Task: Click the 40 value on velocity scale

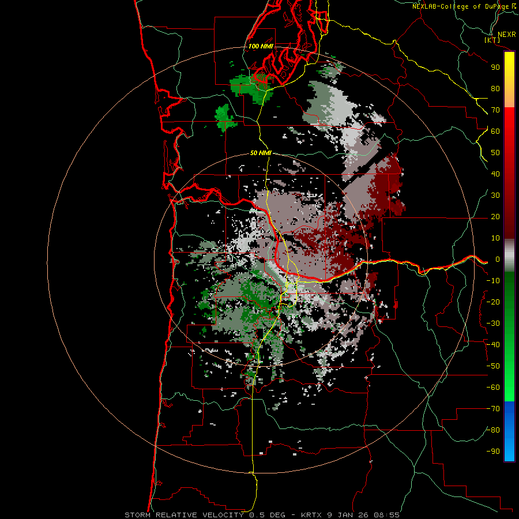Action: pyautogui.click(x=495, y=174)
